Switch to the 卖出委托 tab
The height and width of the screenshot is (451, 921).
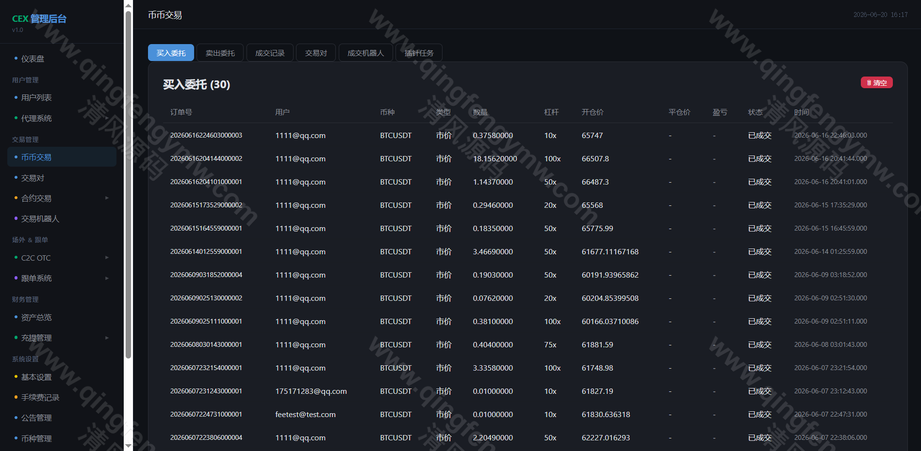[220, 53]
